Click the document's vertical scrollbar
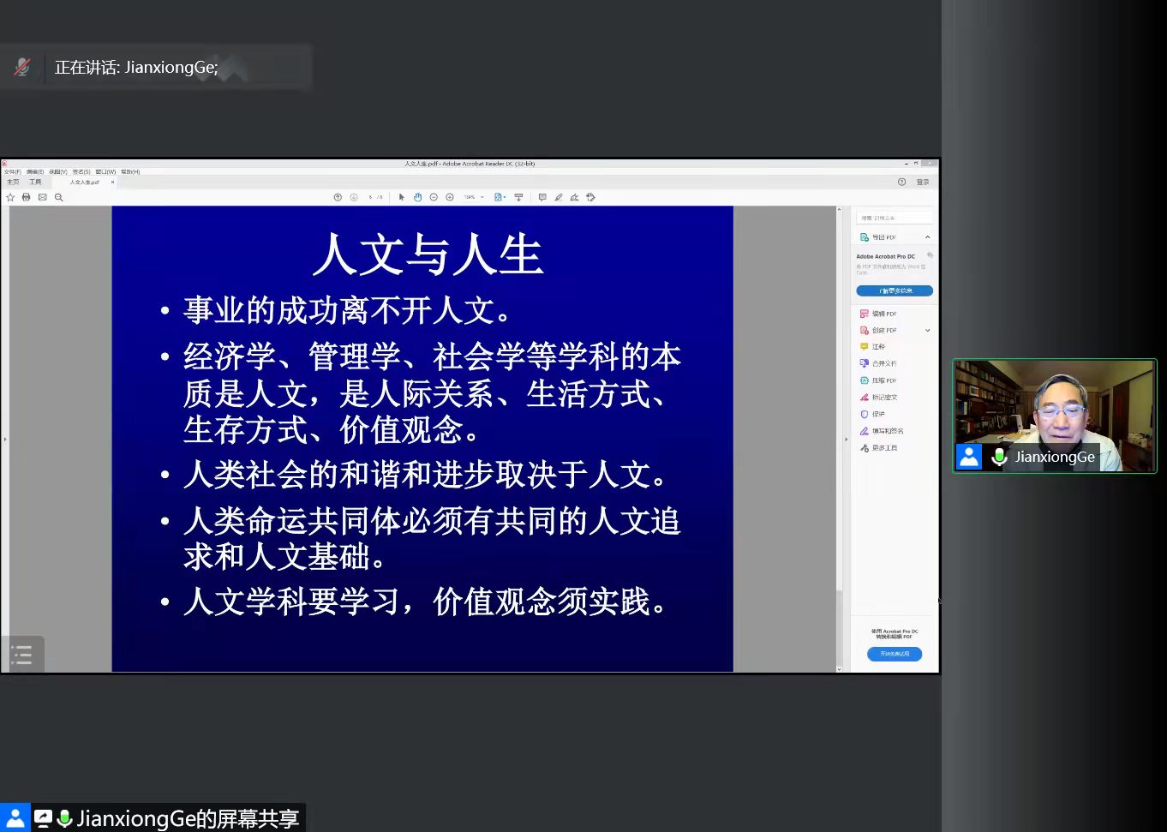The width and height of the screenshot is (1167, 832). tap(839, 428)
